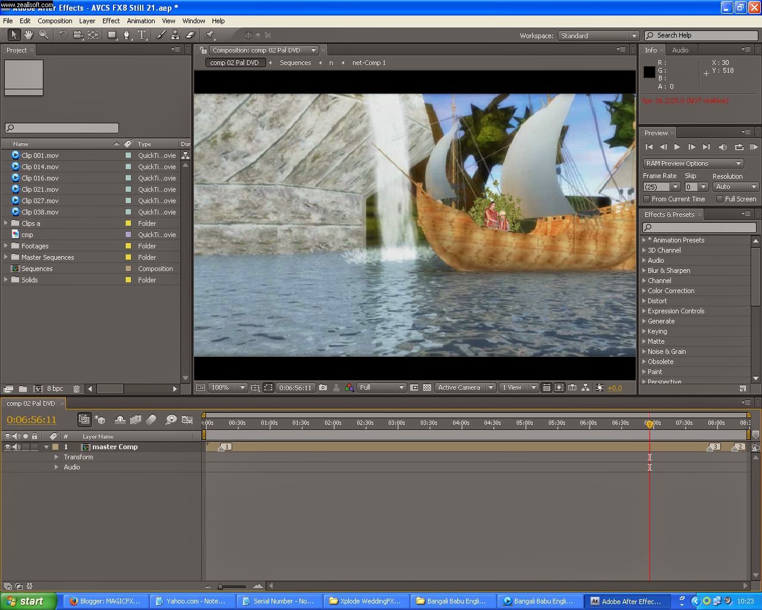The width and height of the screenshot is (762, 610).
Task: Enable the From Current Time checkbox
Action: click(x=647, y=199)
